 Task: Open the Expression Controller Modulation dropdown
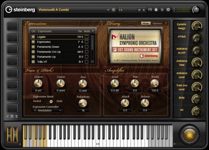pyautogui.click(x=47, y=111)
